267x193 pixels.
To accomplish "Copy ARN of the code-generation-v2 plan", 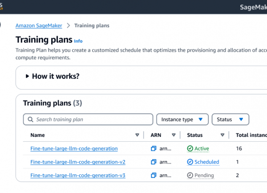I will pyautogui.click(x=154, y=162).
